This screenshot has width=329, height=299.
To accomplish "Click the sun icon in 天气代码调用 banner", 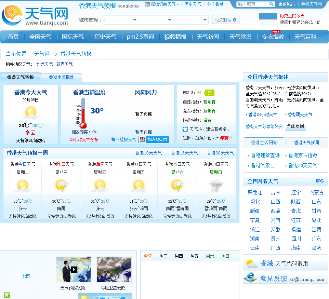I will [x=251, y=263].
